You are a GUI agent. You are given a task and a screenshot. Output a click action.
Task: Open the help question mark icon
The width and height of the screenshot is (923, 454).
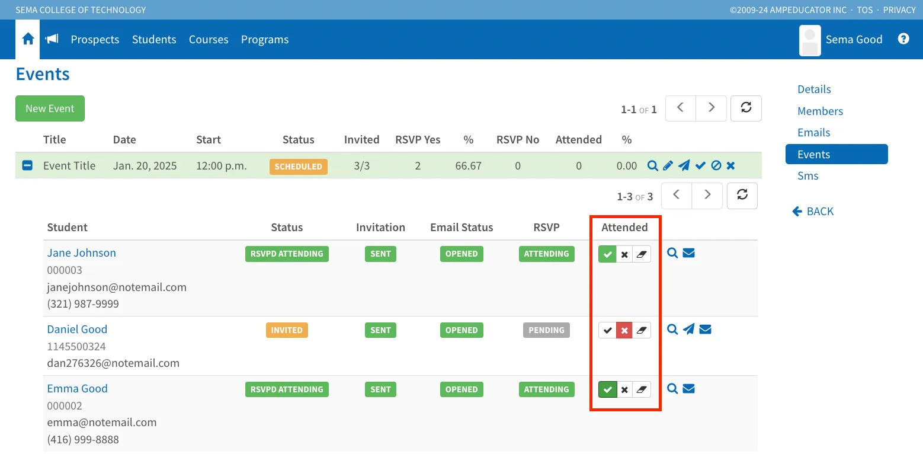tap(903, 39)
